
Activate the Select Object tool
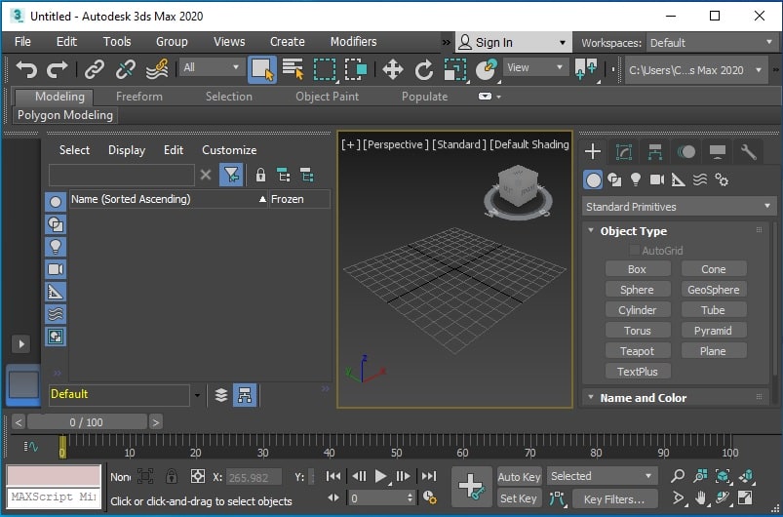click(262, 69)
